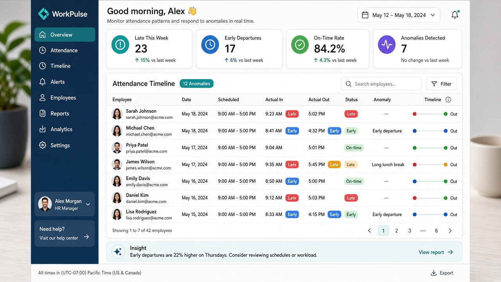Click the Early Departures clock icon
Image resolution: width=501 pixels, height=282 pixels.
click(210, 45)
